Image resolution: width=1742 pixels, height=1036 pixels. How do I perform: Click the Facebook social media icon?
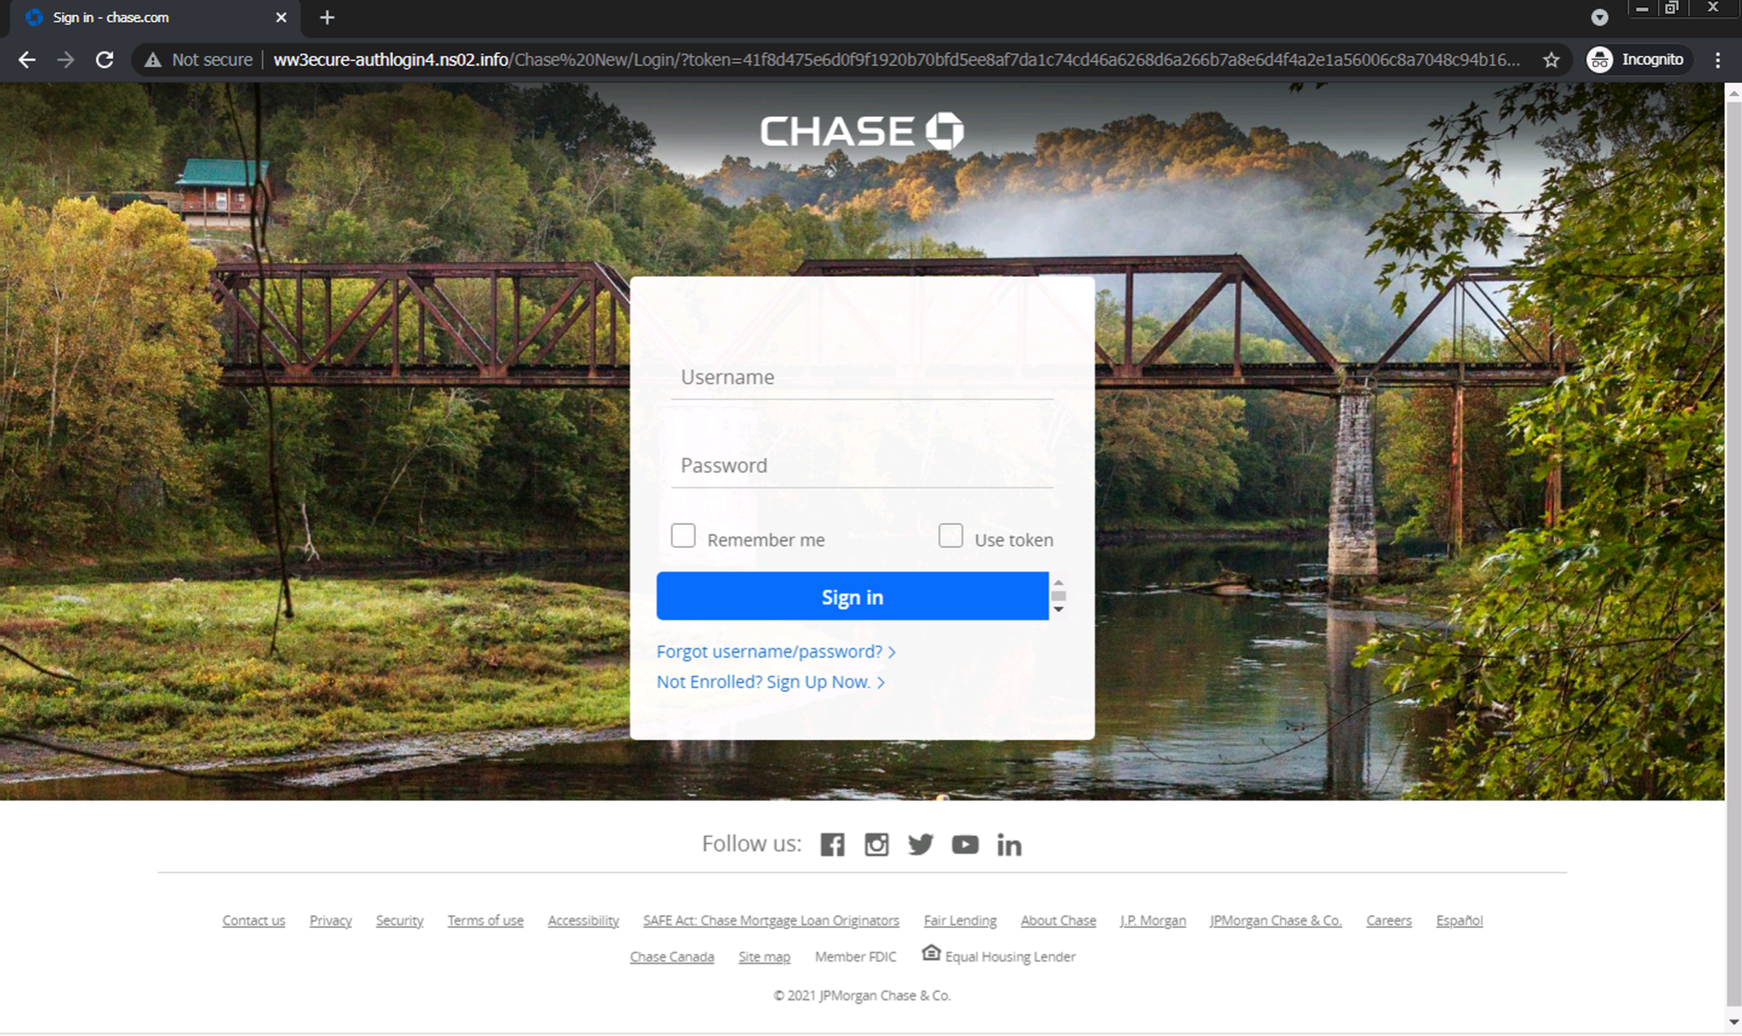[x=832, y=844]
